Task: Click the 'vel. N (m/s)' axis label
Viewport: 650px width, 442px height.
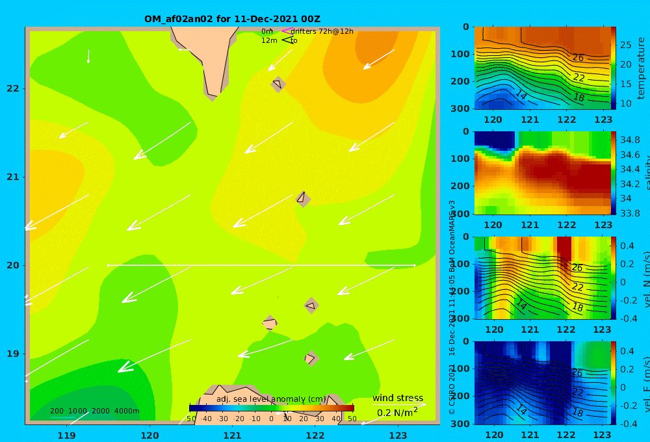Action: tap(646, 279)
